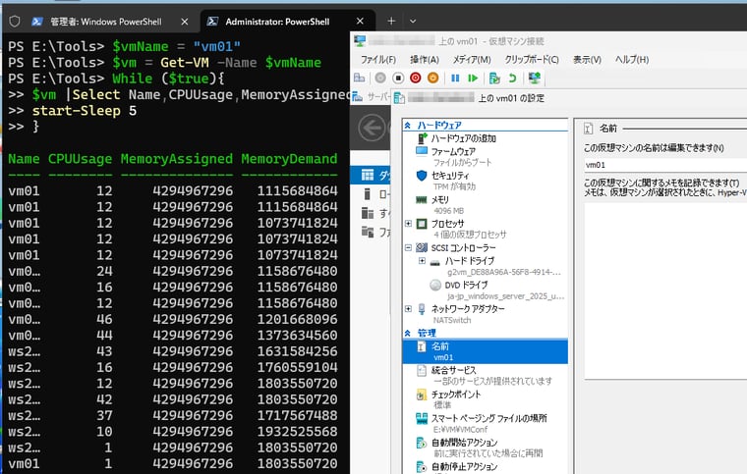Open the メディア(M) menu

[472, 60]
